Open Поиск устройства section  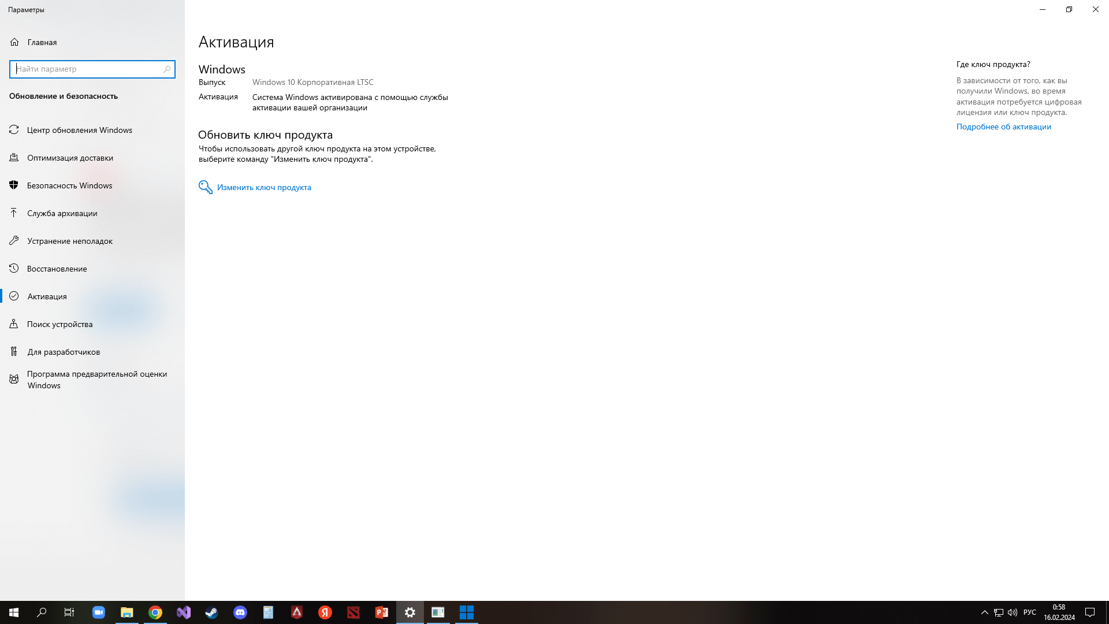point(92,324)
